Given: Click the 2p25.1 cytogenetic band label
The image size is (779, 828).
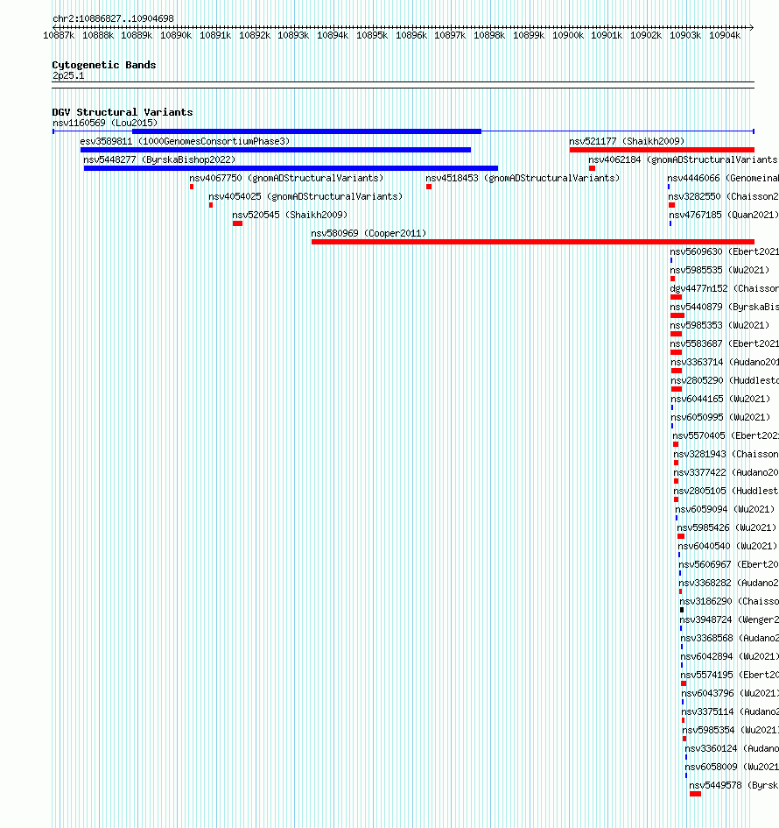Looking at the screenshot, I should [68, 75].
